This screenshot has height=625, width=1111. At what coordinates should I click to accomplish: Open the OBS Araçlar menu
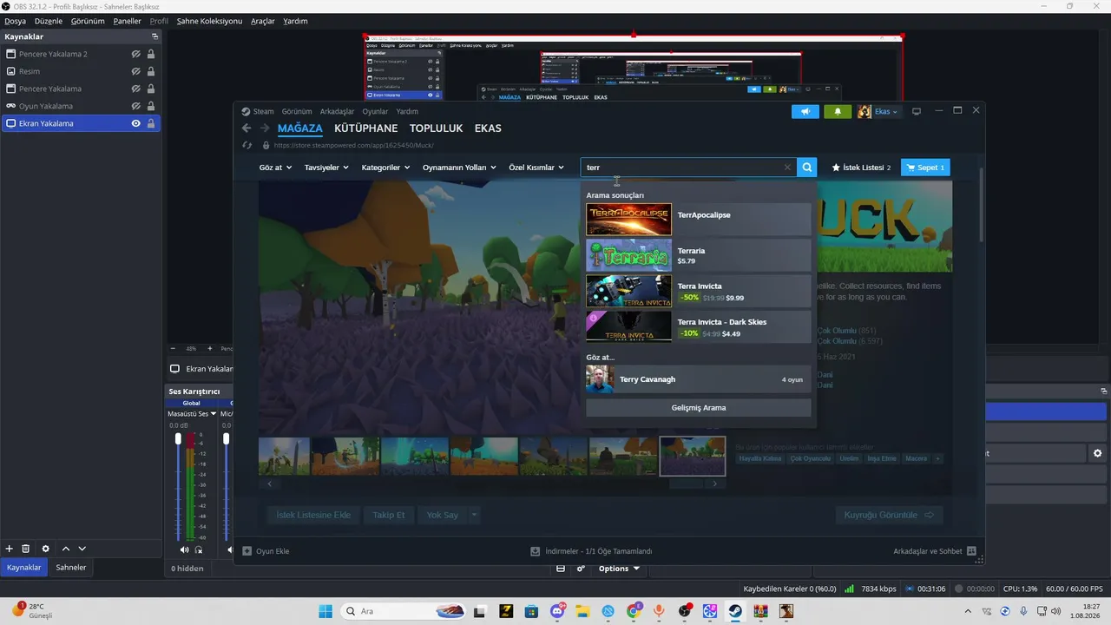click(262, 21)
